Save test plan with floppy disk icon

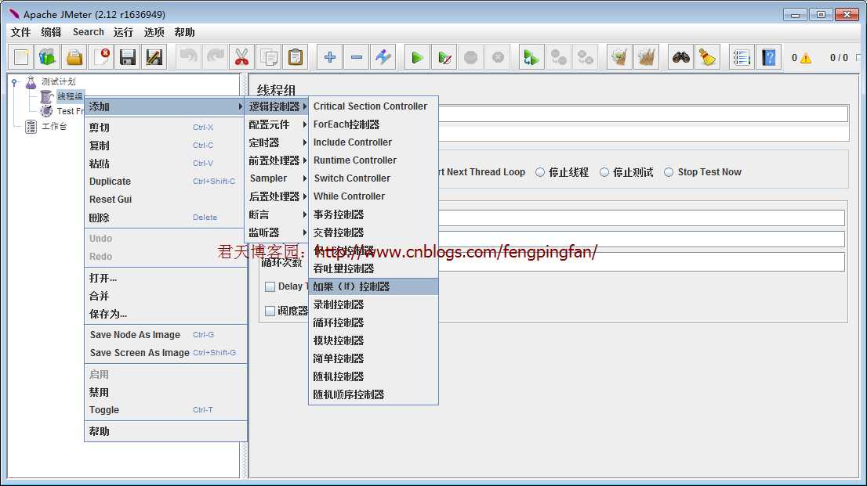(x=128, y=57)
